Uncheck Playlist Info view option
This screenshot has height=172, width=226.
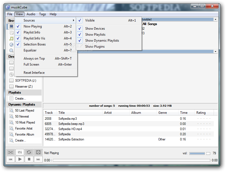point(18,32)
